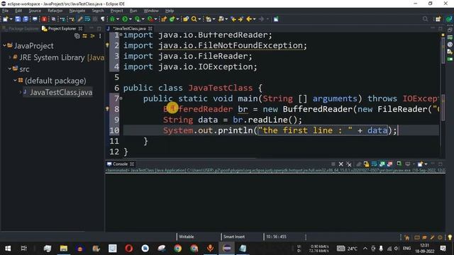Open Chrome from the taskbar

[x=178, y=249]
